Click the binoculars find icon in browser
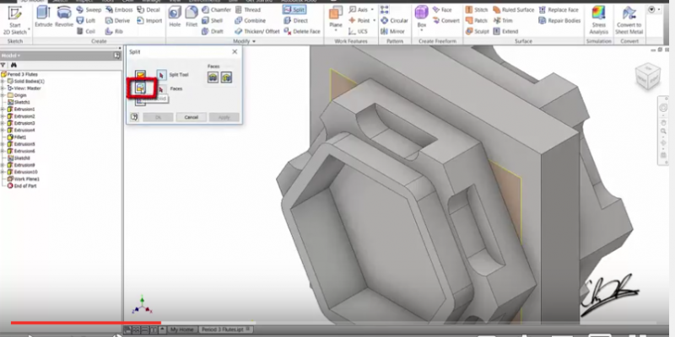The width and height of the screenshot is (675, 337). click(x=14, y=64)
